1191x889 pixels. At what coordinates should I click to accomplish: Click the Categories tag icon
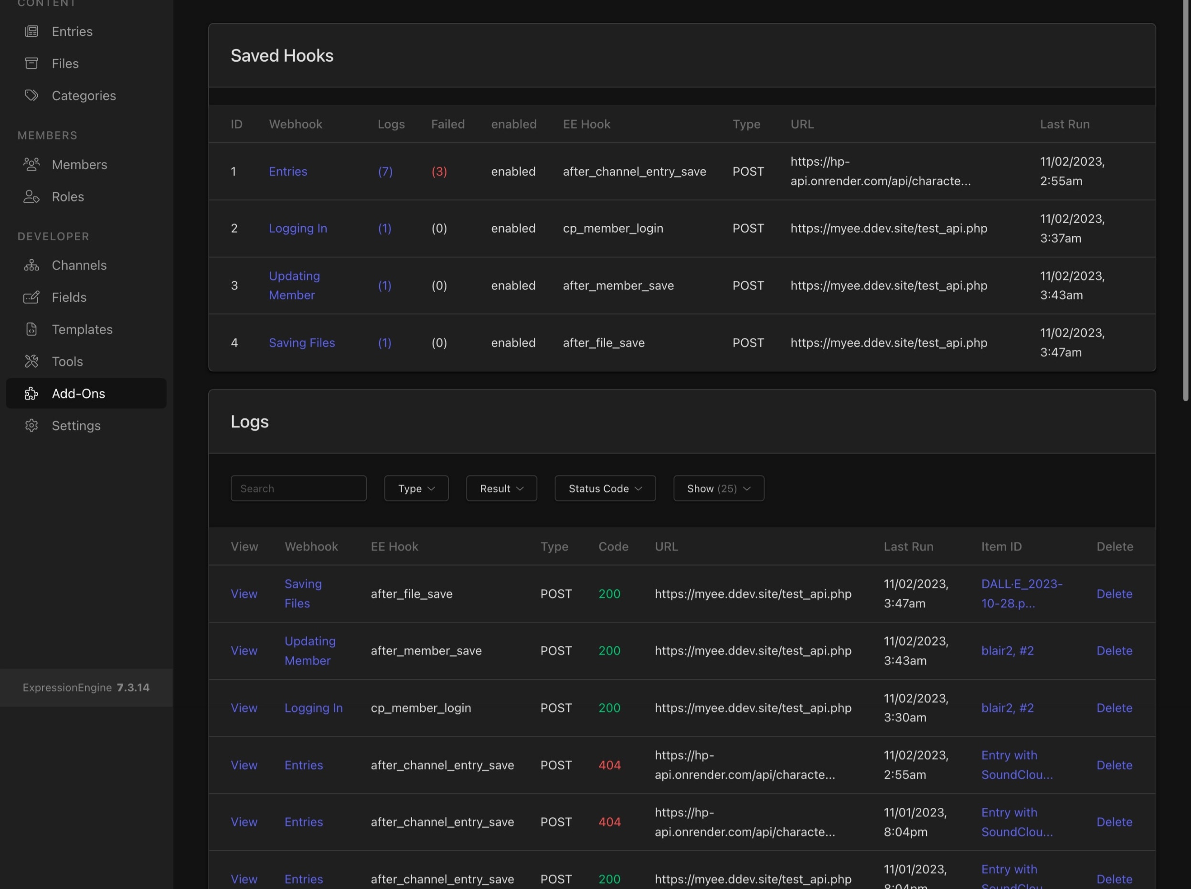click(32, 95)
